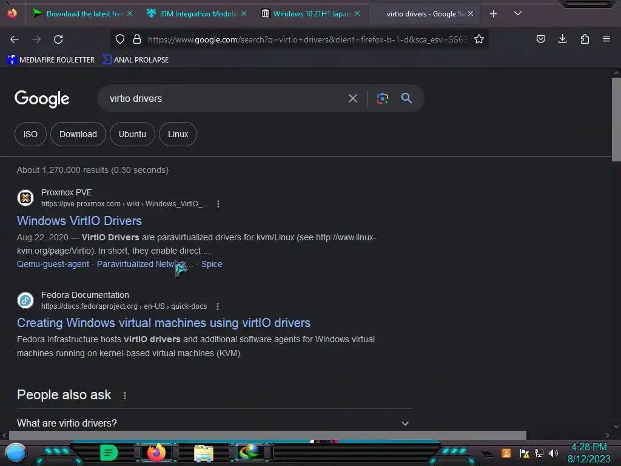This screenshot has height=466, width=621.
Task: Select the ISO filter chip
Action: point(30,134)
